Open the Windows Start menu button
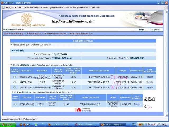This screenshot has width=169, height=127. [8, 124]
